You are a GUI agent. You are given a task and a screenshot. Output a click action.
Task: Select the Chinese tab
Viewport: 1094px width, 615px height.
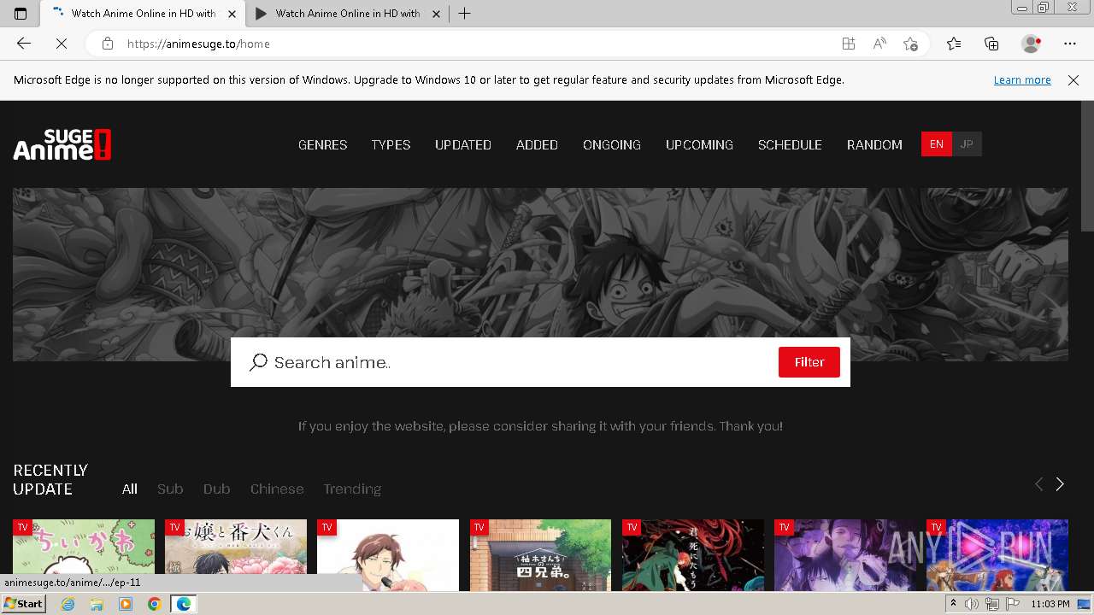pyautogui.click(x=277, y=489)
